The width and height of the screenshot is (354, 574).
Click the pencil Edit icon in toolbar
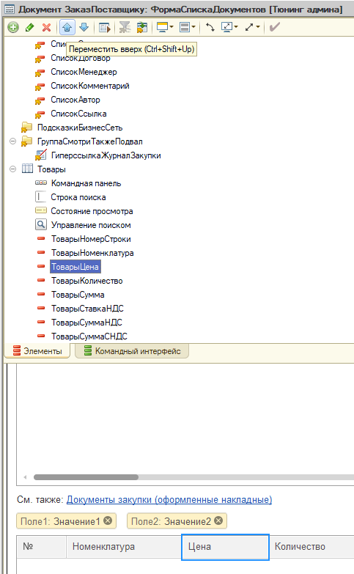[29, 27]
